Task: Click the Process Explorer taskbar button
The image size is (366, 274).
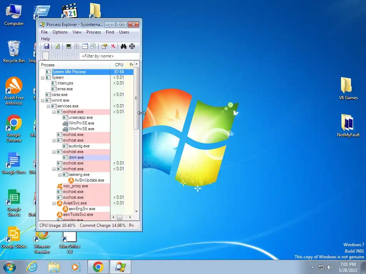Action: click(x=120, y=267)
